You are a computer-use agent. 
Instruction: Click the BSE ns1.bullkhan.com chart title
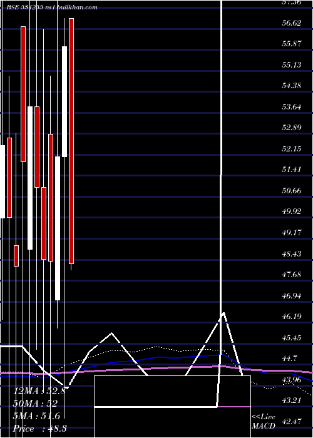pyautogui.click(x=52, y=8)
